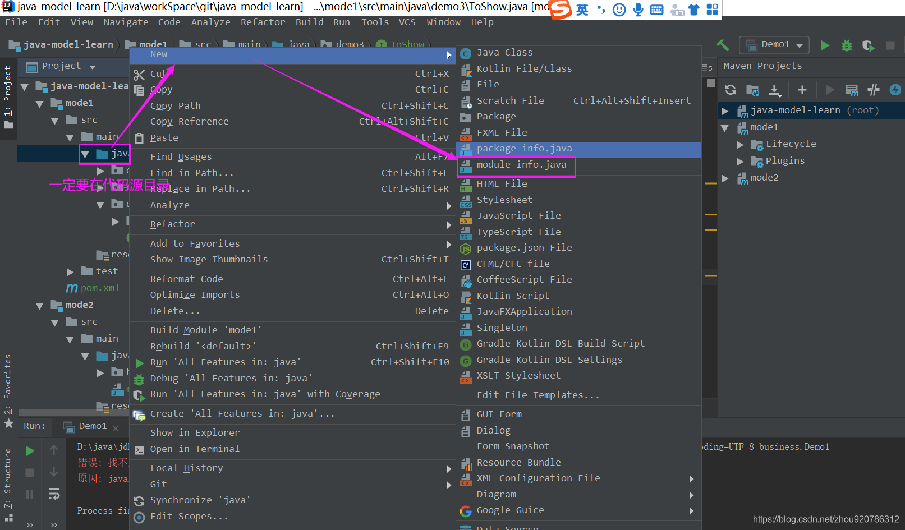Open pom.xml in Project tree
The height and width of the screenshot is (530, 905).
click(100, 288)
